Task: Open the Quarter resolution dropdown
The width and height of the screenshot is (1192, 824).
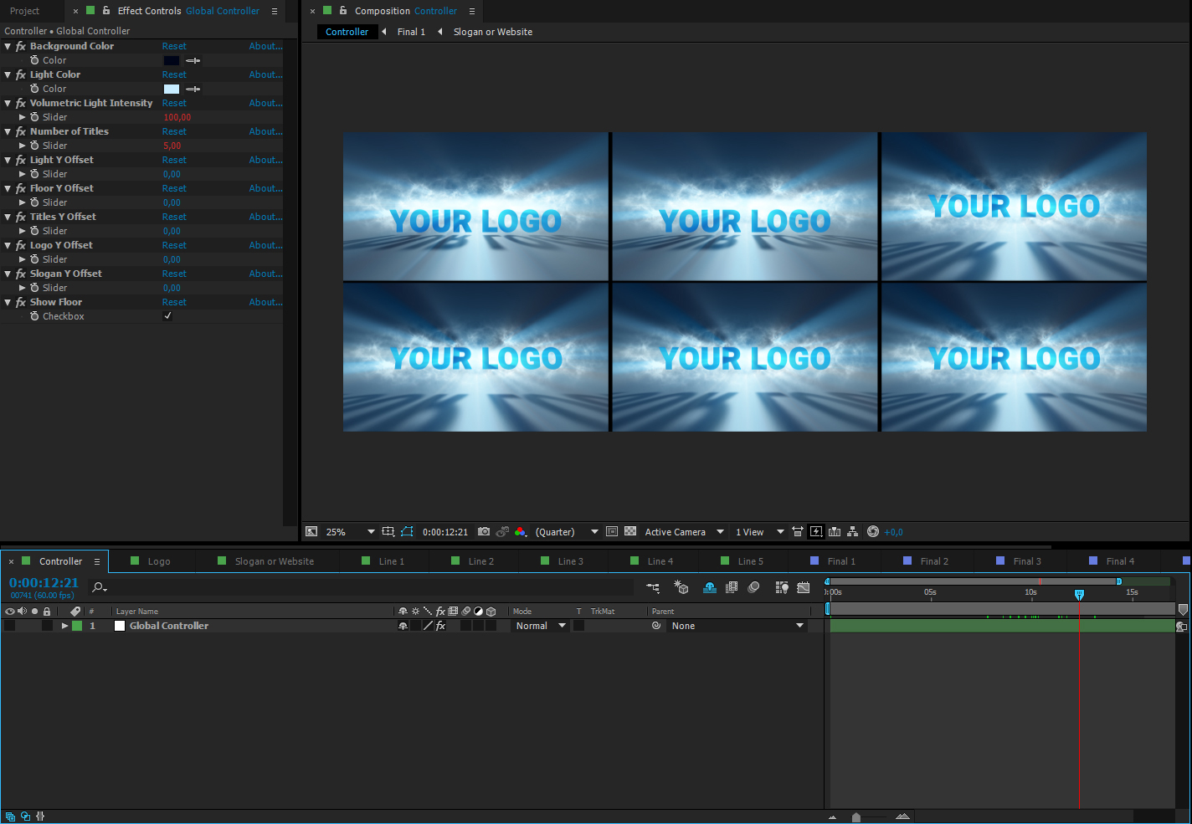Action: click(567, 532)
